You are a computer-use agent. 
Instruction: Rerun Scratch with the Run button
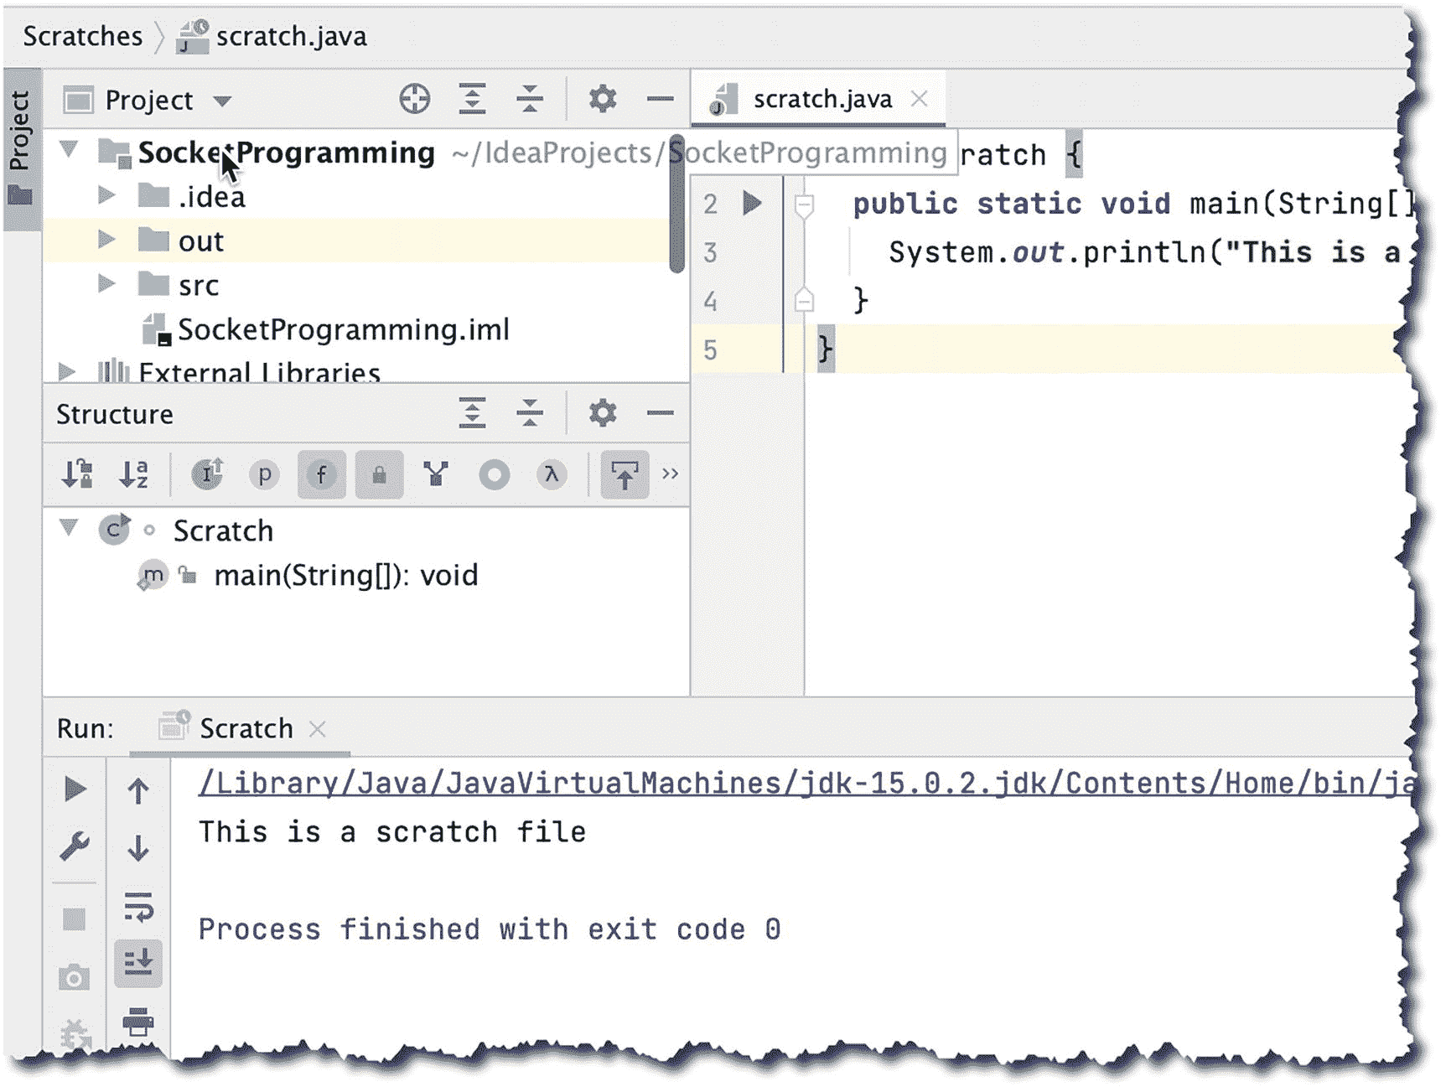click(75, 789)
